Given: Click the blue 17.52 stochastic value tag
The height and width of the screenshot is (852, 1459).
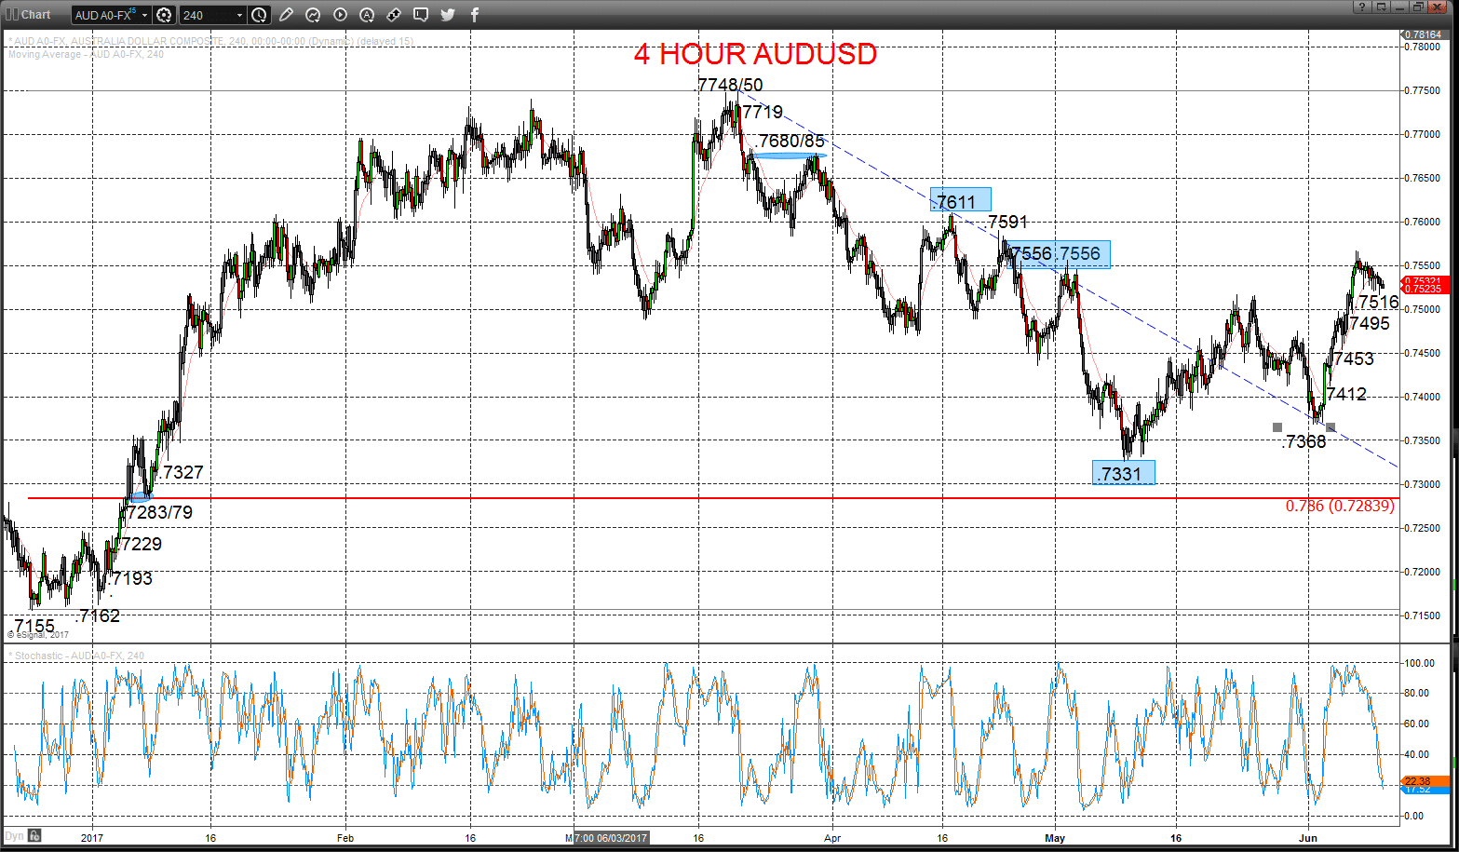Looking at the screenshot, I should [1425, 790].
